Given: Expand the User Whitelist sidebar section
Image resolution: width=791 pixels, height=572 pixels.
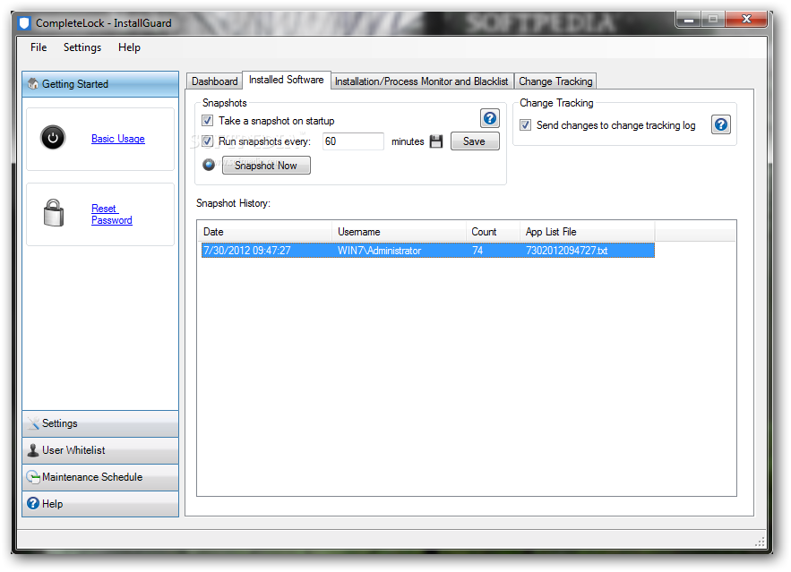Looking at the screenshot, I should pyautogui.click(x=100, y=450).
